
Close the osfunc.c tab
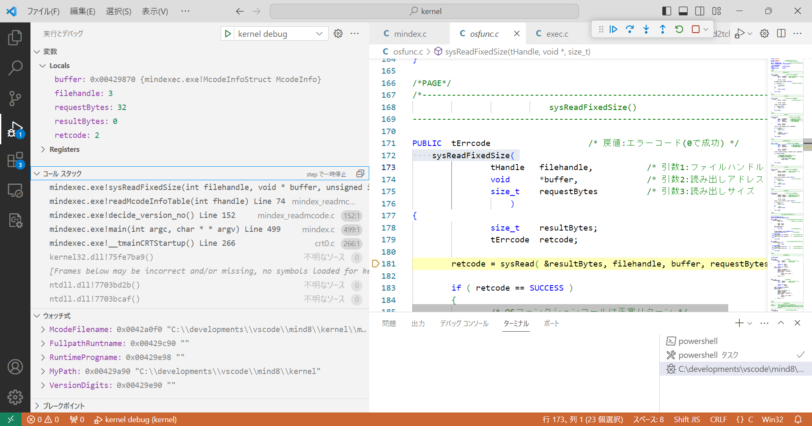(517, 33)
